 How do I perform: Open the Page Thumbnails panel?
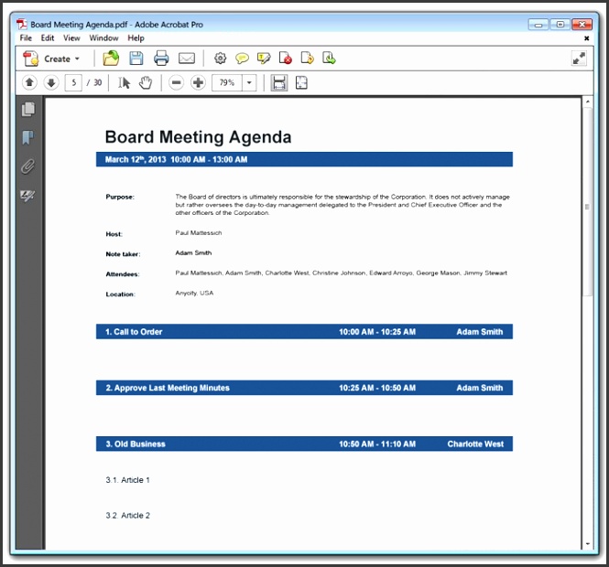point(28,110)
